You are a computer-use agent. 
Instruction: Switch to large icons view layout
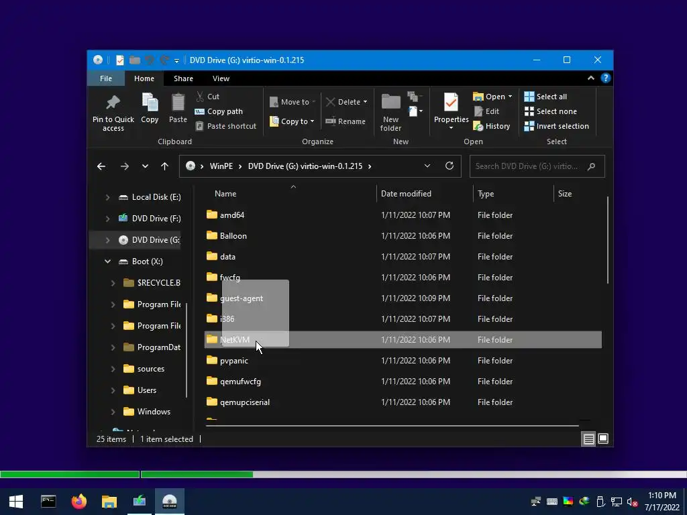[603, 439]
